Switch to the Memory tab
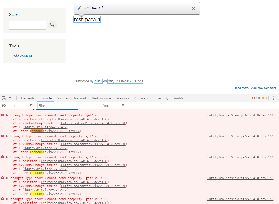Image resolution: width=279 pixels, height=204 pixels. pyautogui.click(x=122, y=98)
